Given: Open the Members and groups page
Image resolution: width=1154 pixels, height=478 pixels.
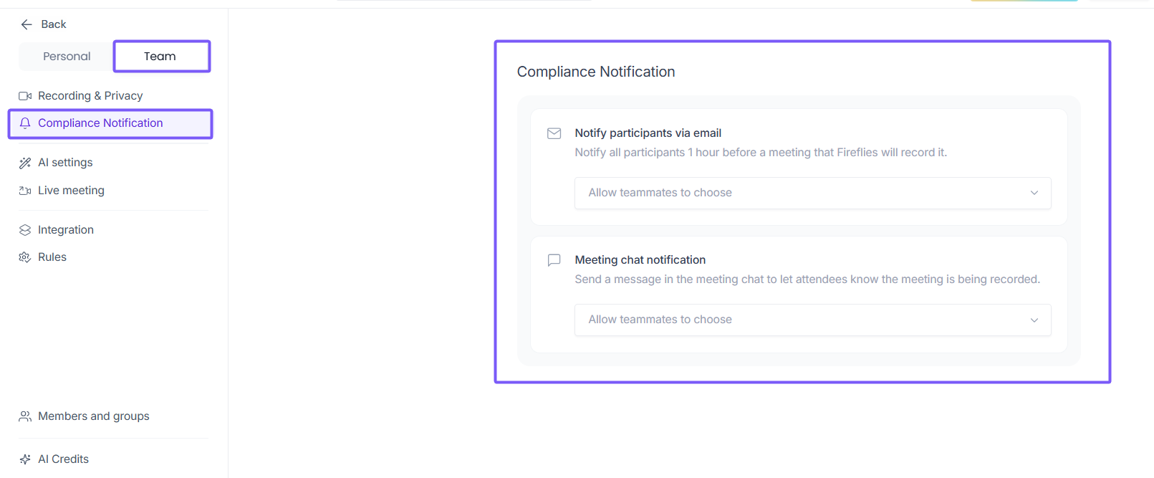Looking at the screenshot, I should click(93, 416).
